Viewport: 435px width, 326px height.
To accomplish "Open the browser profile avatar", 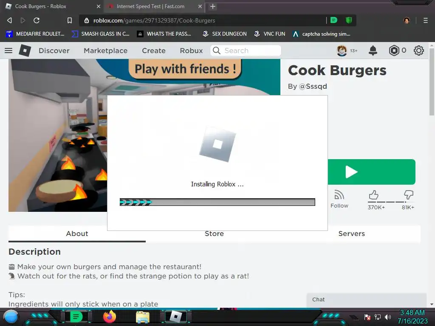I will click(x=407, y=20).
